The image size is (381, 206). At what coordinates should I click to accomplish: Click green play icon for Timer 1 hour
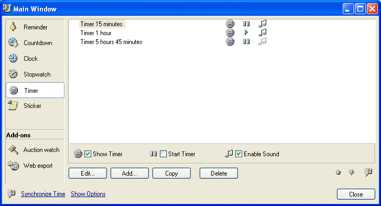(246, 32)
